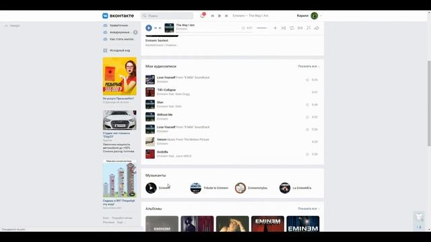
Task: Open the notifications bell
Action: [x=202, y=15]
